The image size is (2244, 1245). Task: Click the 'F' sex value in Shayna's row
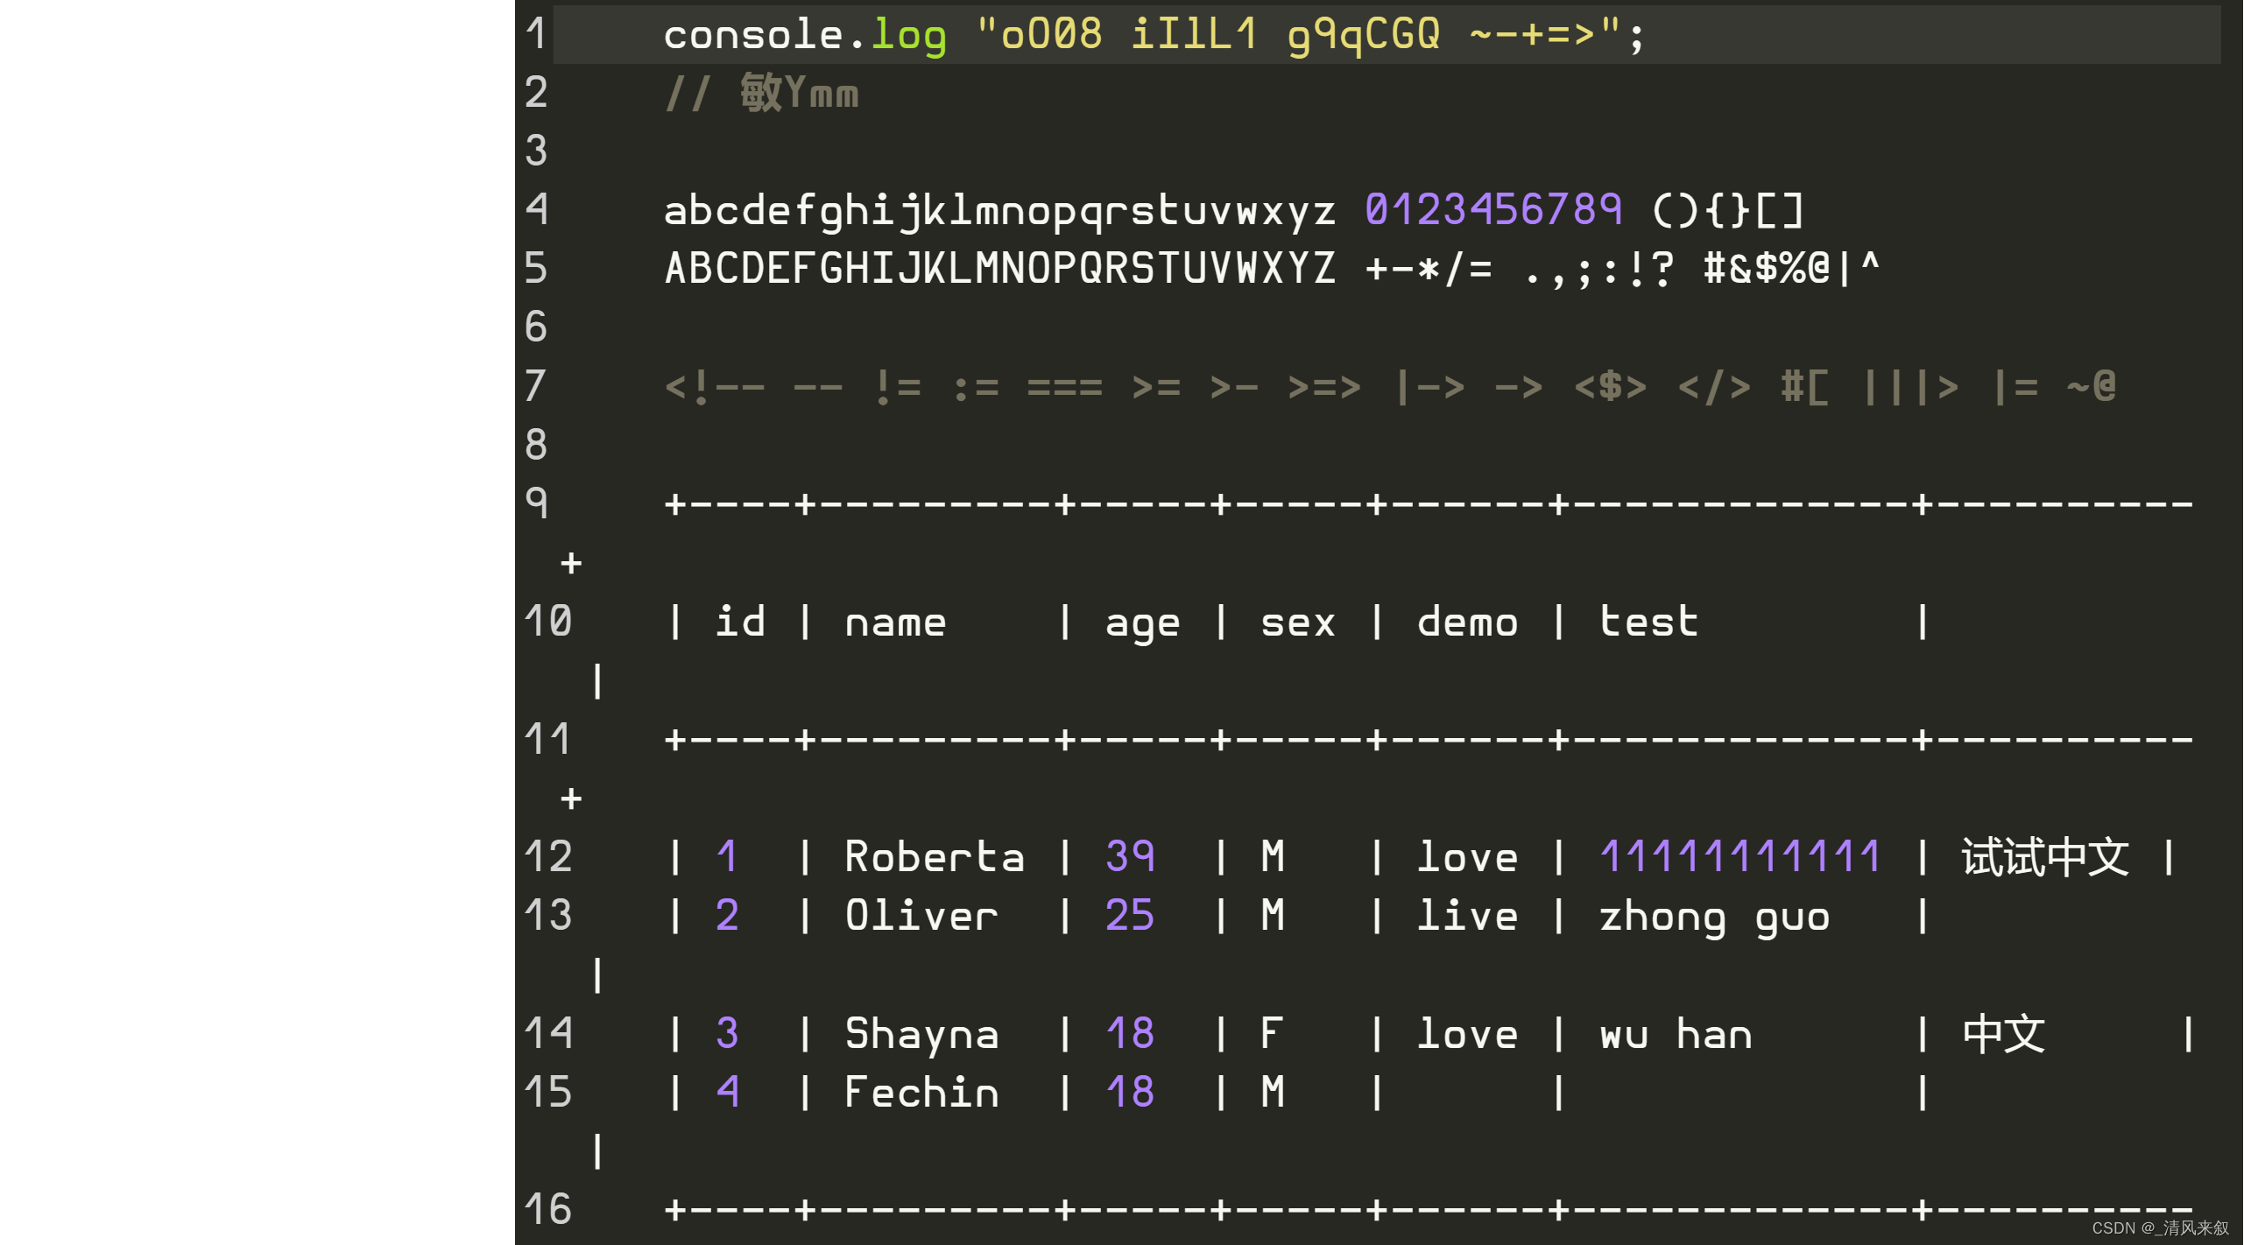[x=1272, y=1033]
